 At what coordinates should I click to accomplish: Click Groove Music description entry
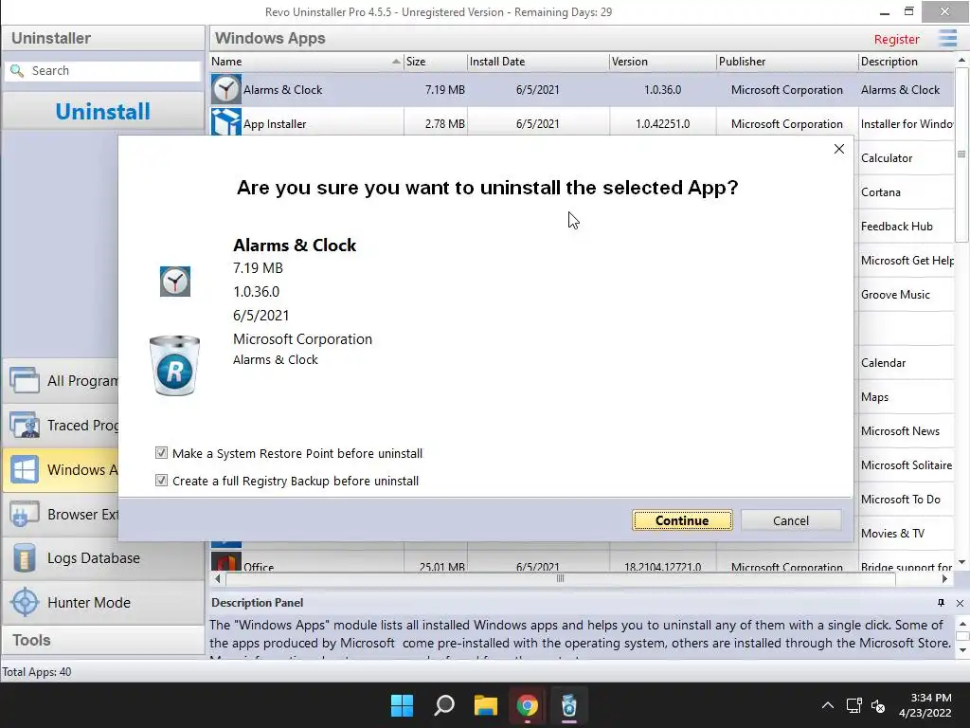[895, 295]
